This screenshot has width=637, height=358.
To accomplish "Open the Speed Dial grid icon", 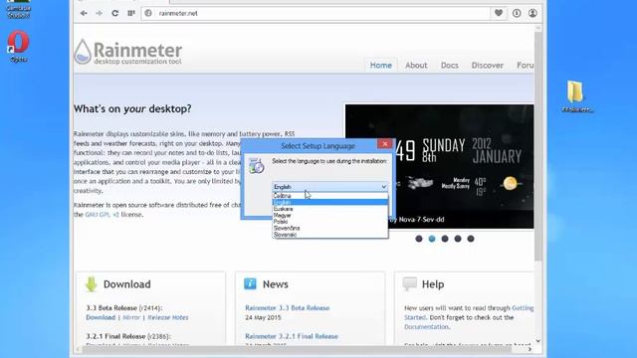I will 130,13.
